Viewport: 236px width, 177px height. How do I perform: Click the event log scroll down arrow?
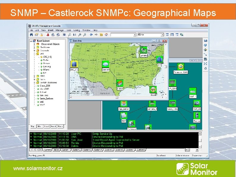tap(200, 147)
